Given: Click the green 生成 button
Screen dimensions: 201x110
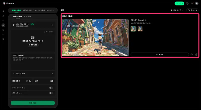Looking at the screenshot, I should (33, 103).
